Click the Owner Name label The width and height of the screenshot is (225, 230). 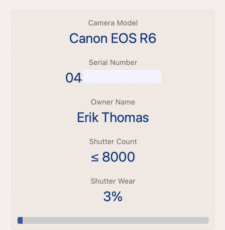(113, 102)
